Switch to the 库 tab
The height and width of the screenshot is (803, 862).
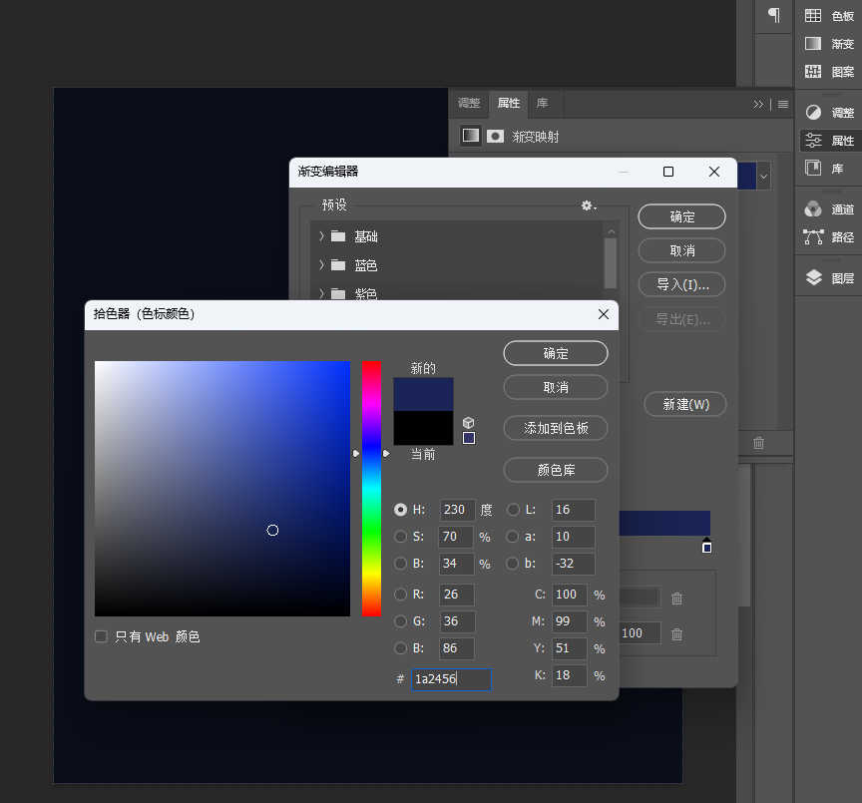[542, 103]
